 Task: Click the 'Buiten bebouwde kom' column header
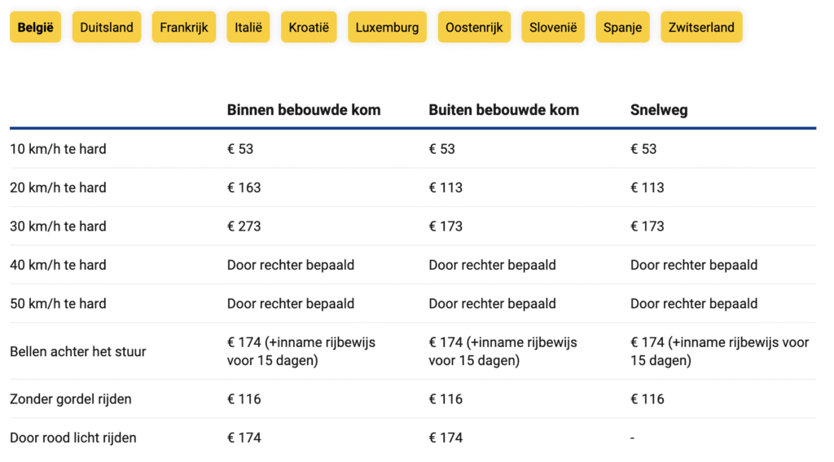[x=503, y=110]
